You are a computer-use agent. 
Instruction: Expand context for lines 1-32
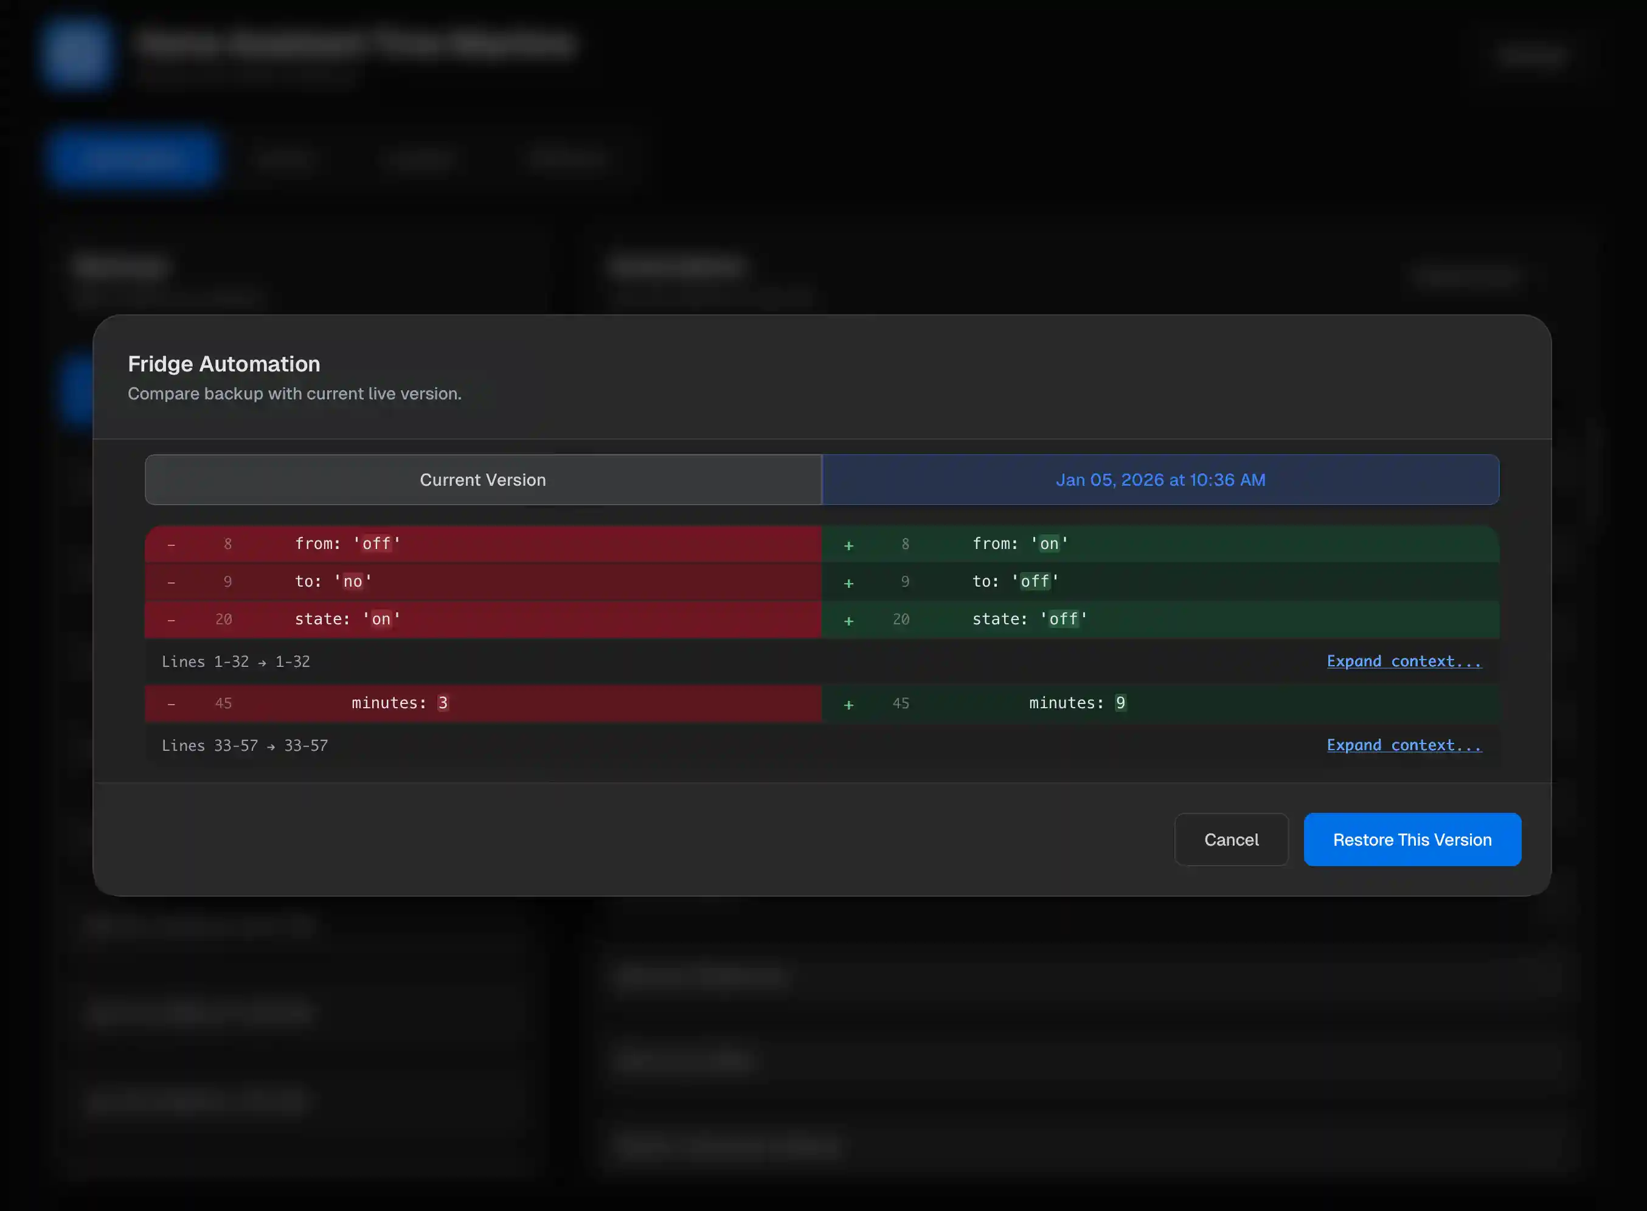(x=1404, y=660)
